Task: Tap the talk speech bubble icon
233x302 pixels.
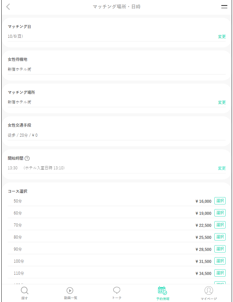Action: click(x=116, y=290)
